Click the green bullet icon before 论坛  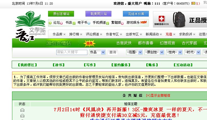pos(50,23)
